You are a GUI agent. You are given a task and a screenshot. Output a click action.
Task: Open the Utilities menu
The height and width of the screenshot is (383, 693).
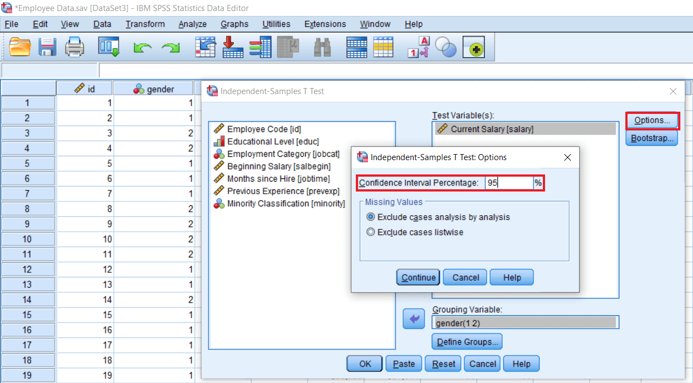click(x=276, y=24)
